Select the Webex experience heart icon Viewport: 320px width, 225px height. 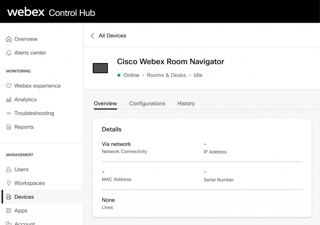click(9, 86)
